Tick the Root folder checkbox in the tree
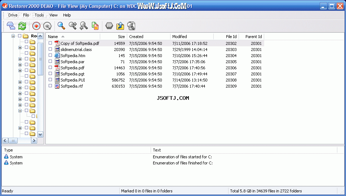This screenshot has width=346, height=196. 19,36
